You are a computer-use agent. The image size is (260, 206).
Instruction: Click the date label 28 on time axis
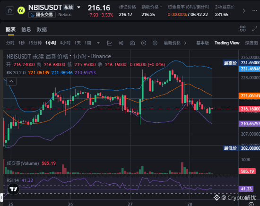click(190, 204)
